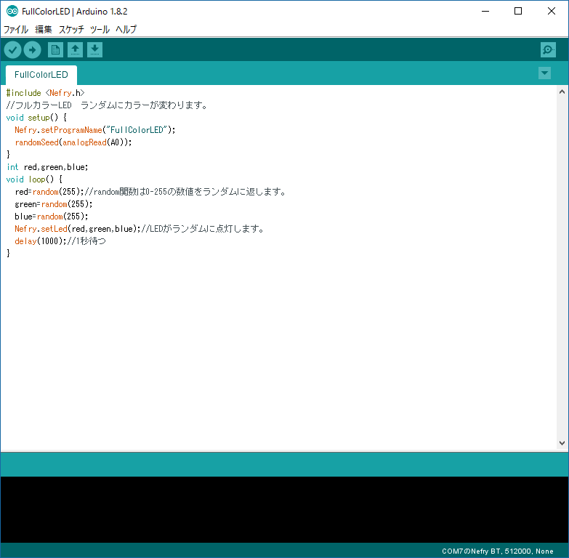
Task: Minimize the Arduino window
Action: (x=485, y=11)
